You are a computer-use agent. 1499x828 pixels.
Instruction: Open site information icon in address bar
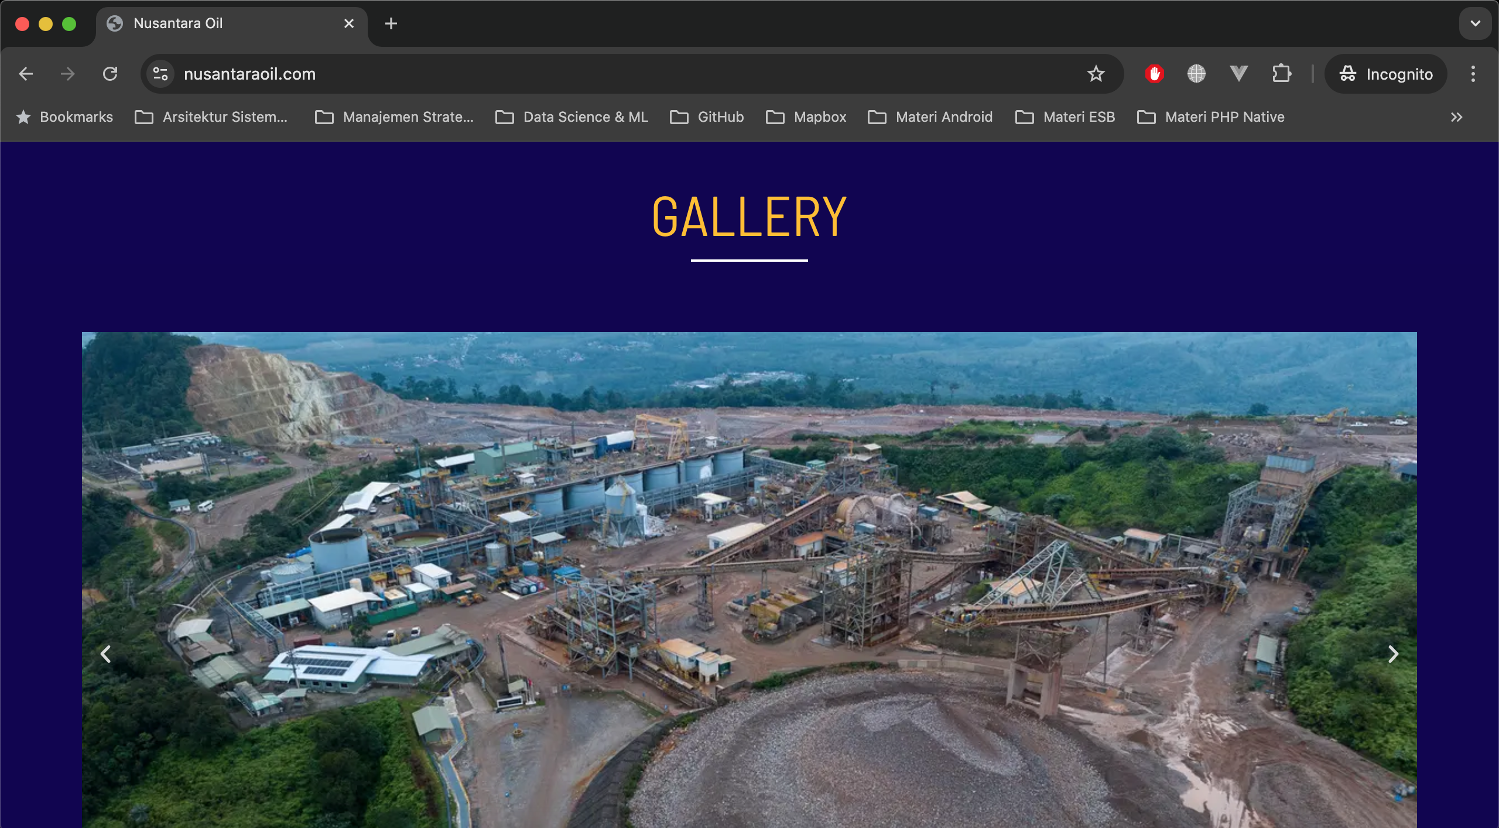coord(160,74)
